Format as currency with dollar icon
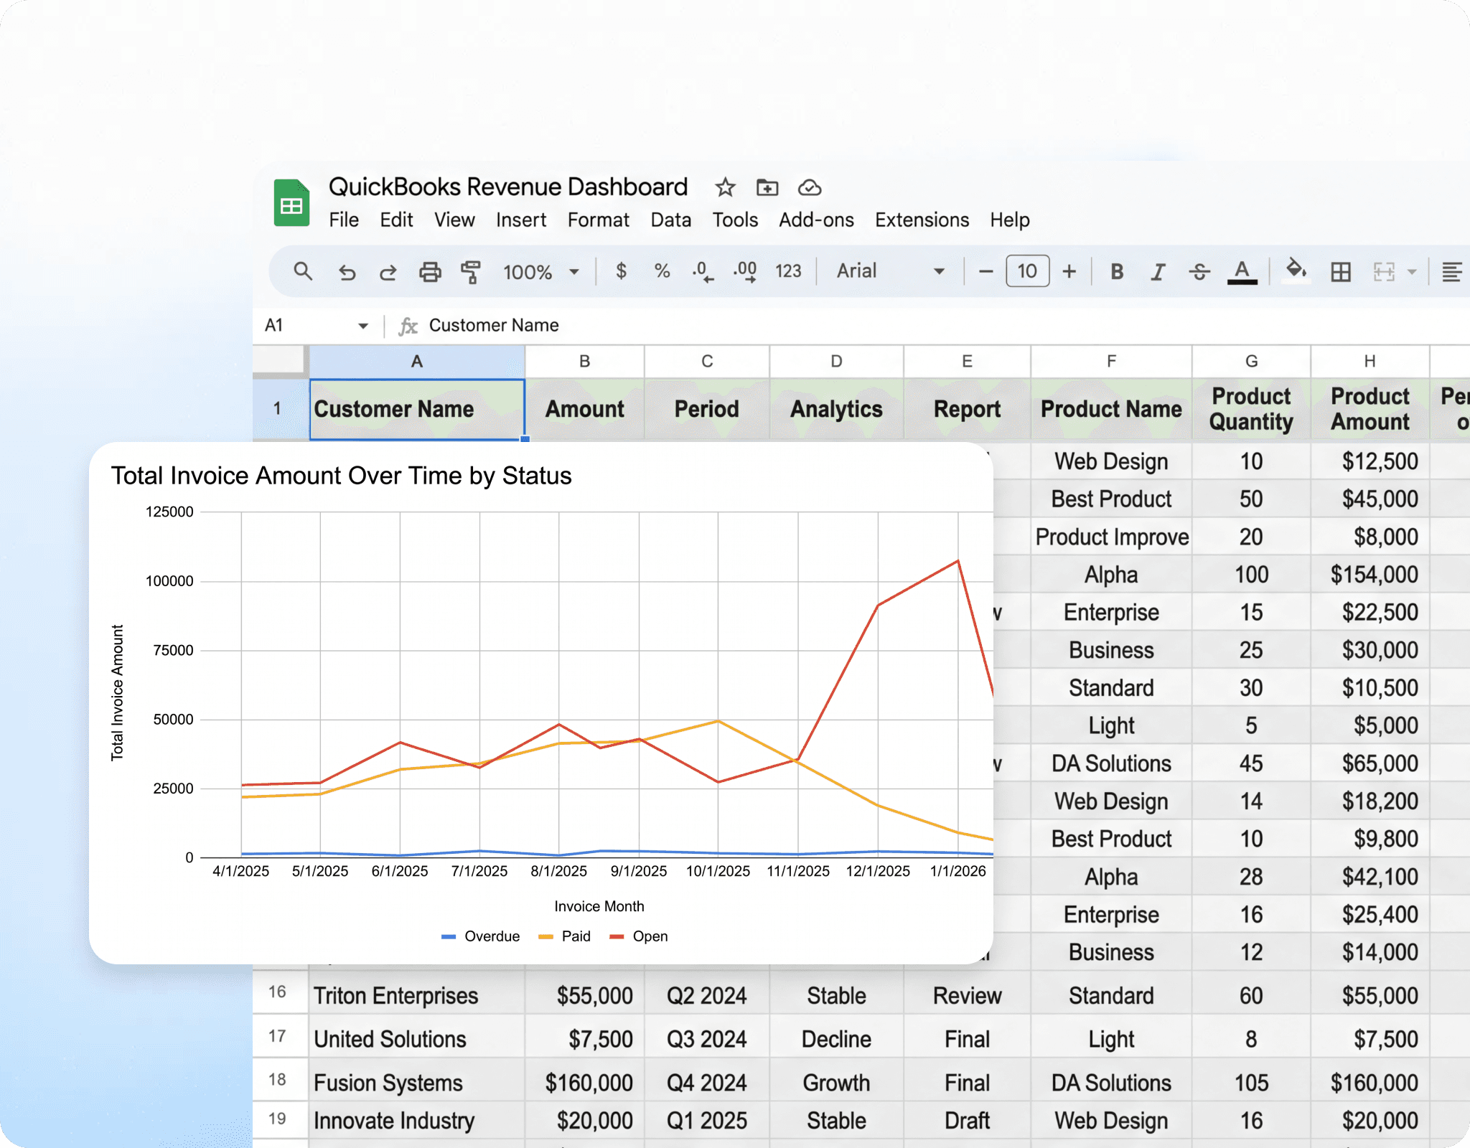The height and width of the screenshot is (1148, 1470). (x=622, y=271)
